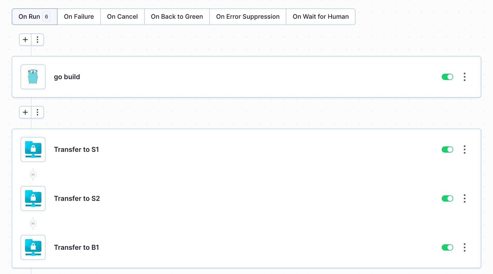Click the Go gopher icon for go build
Viewport: 493px width, 274px height.
pyautogui.click(x=33, y=77)
